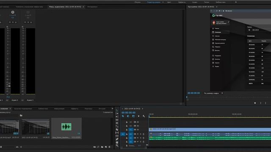Open timeline display settings wrench

[x=144, y=116]
